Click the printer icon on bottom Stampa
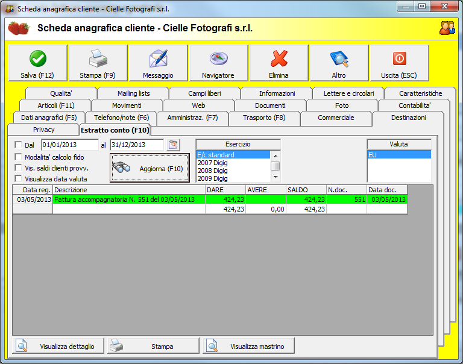The height and width of the screenshot is (364, 463). (x=116, y=345)
